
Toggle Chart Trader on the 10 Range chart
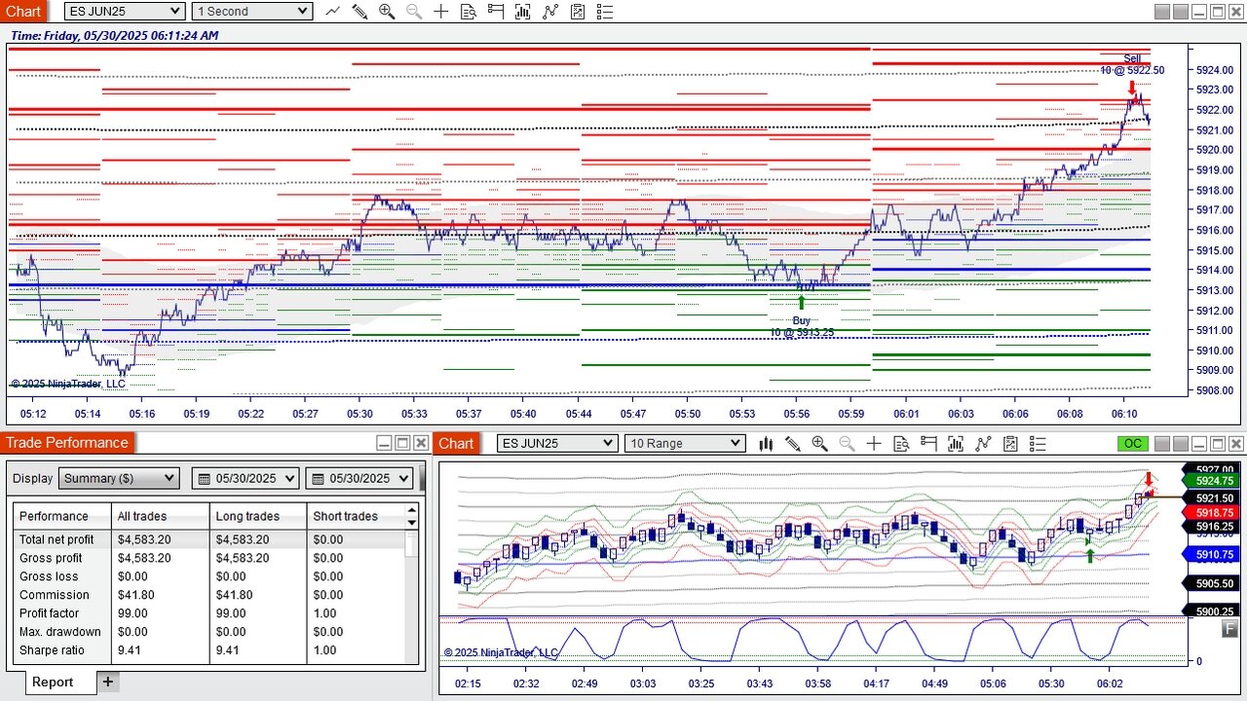[928, 443]
